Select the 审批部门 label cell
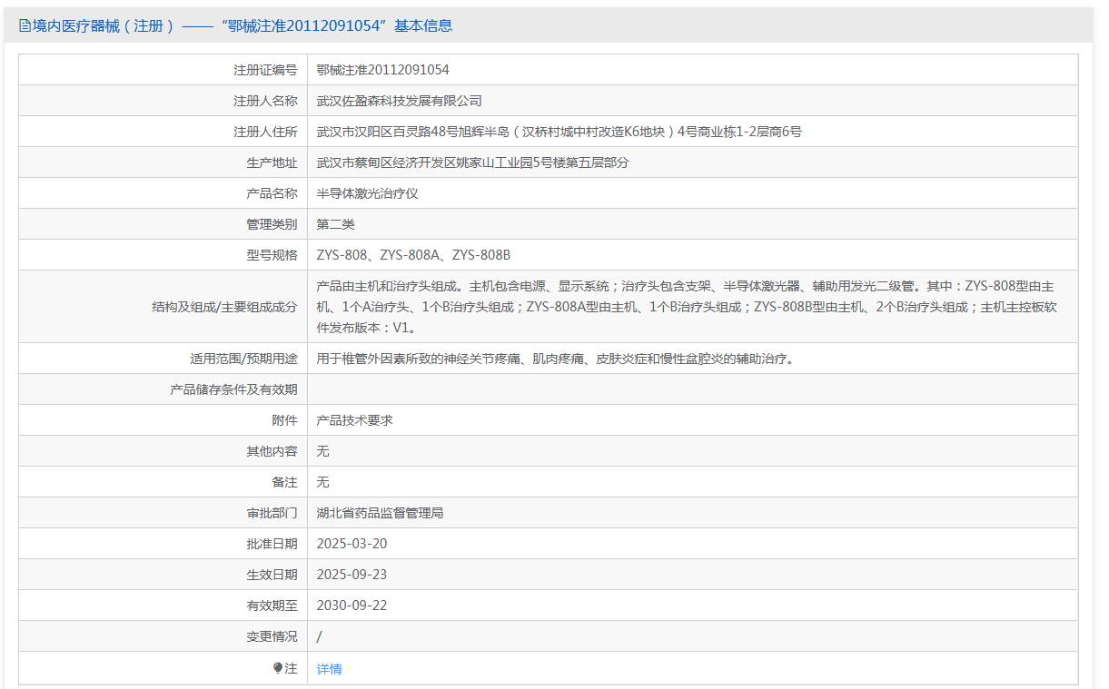Image resolution: width=1109 pixels, height=689 pixels. click(x=163, y=513)
